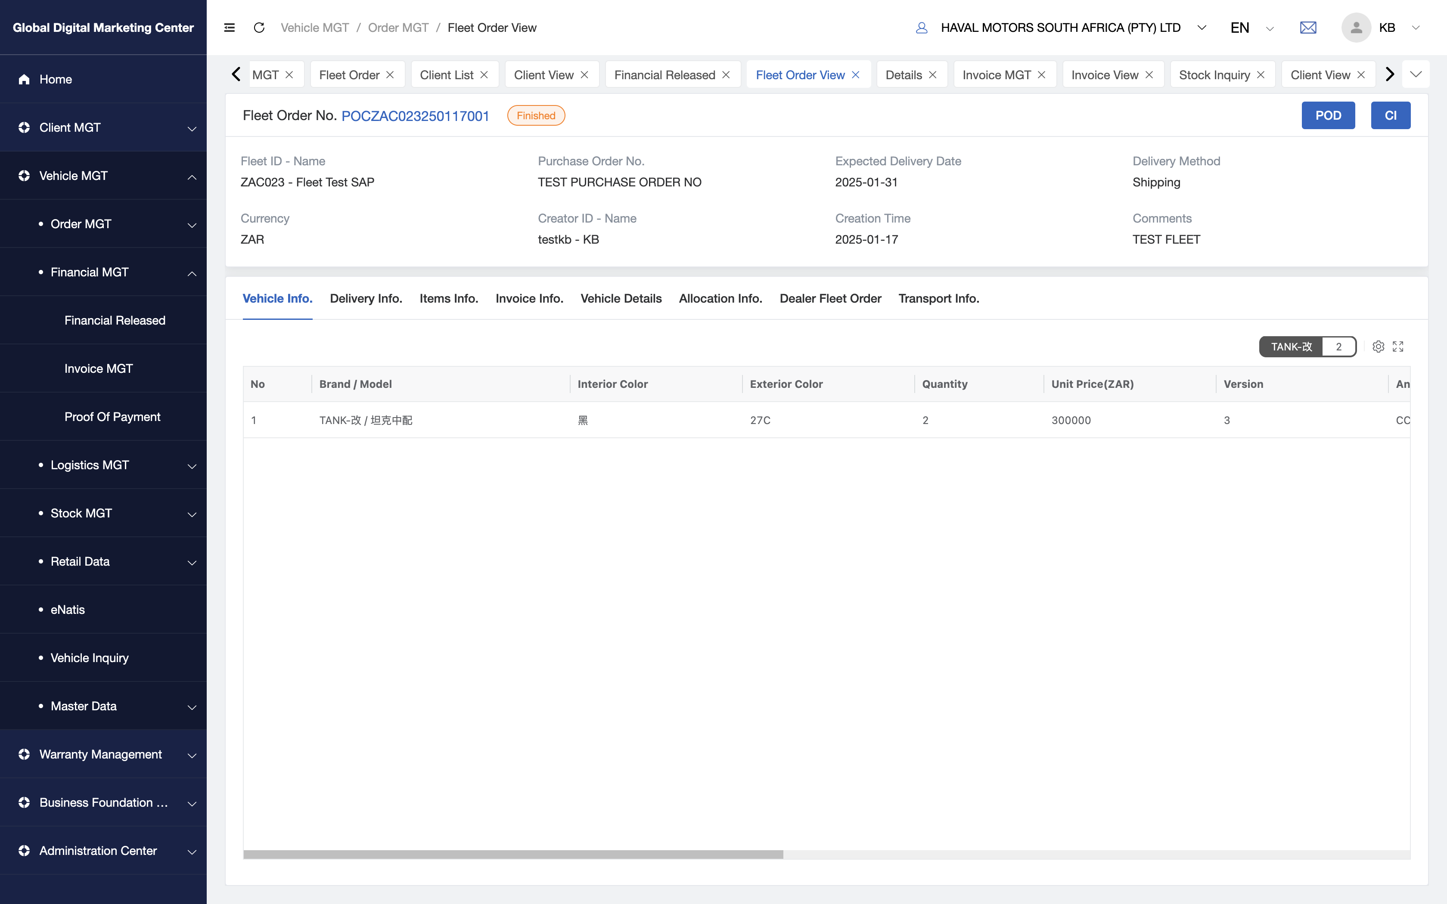Collapse Financial MGT submenu
This screenshot has height=904, width=1447.
point(103,272)
